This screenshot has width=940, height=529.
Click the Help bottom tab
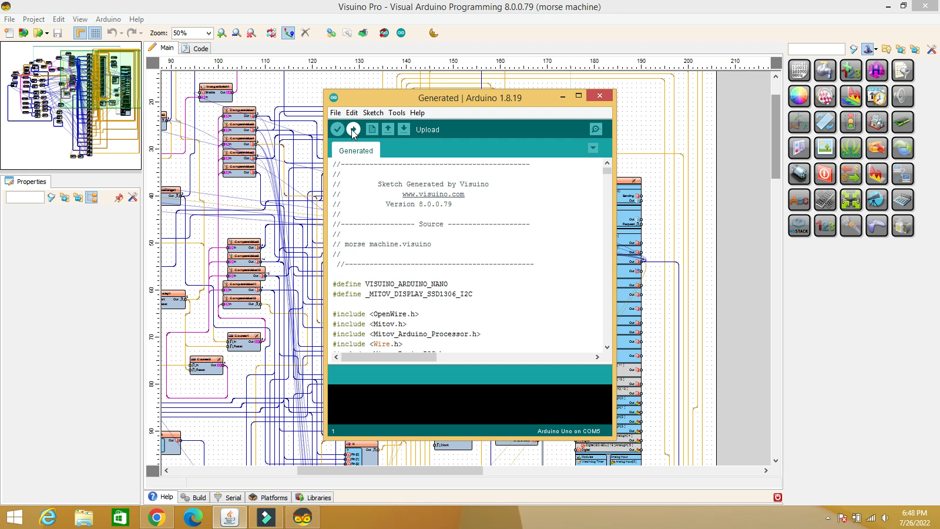click(x=160, y=497)
